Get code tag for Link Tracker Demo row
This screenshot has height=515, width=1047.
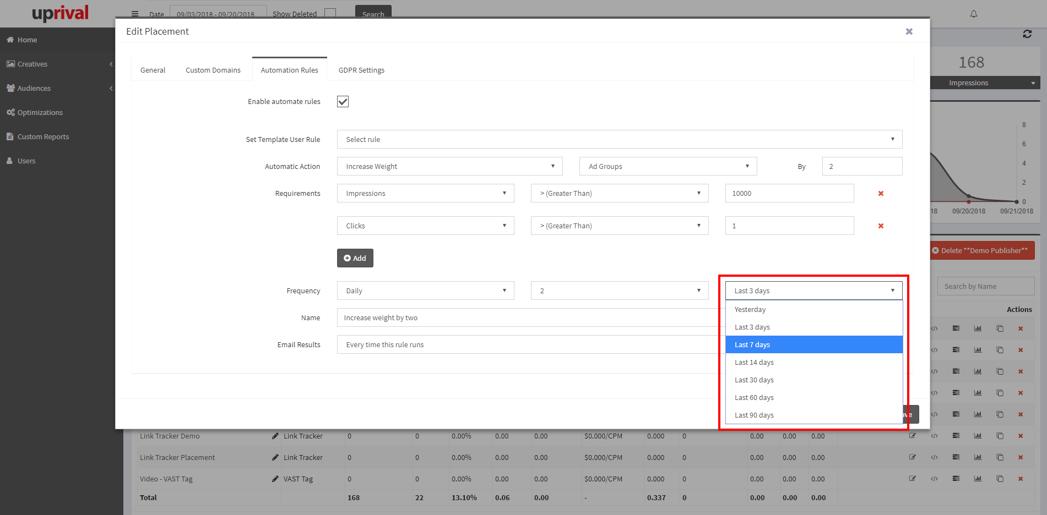click(934, 436)
